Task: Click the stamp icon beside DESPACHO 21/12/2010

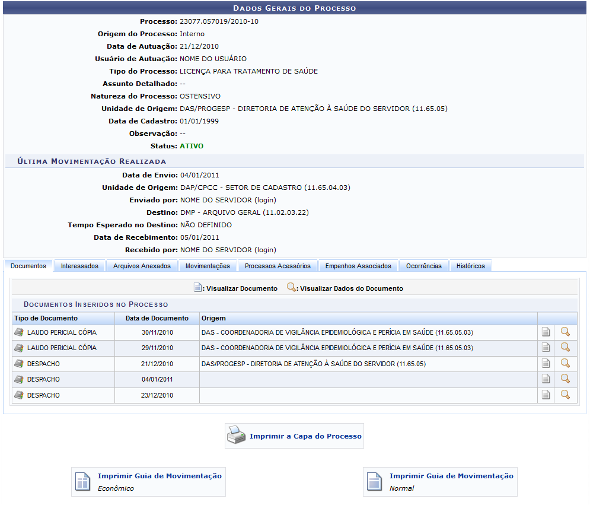Action: (19, 364)
